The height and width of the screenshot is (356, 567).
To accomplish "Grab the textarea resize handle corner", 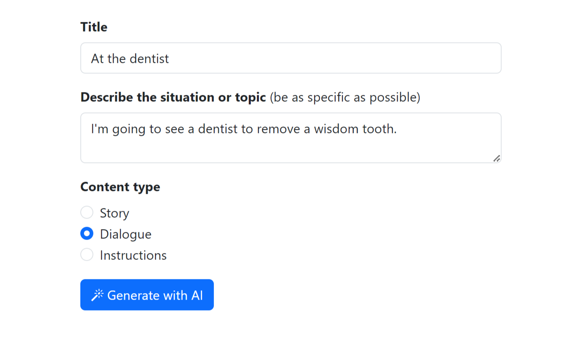I will pos(497,158).
